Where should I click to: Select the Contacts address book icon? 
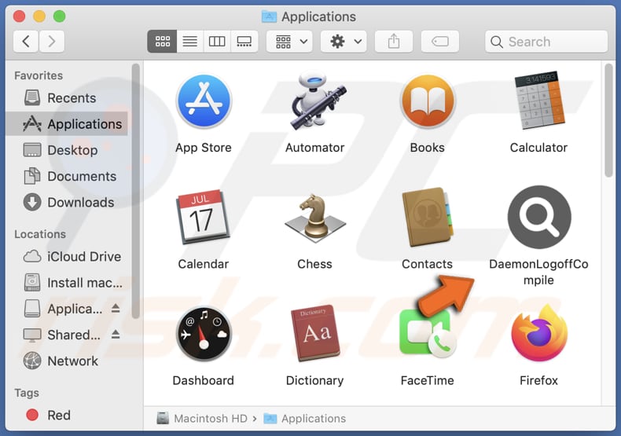click(428, 217)
